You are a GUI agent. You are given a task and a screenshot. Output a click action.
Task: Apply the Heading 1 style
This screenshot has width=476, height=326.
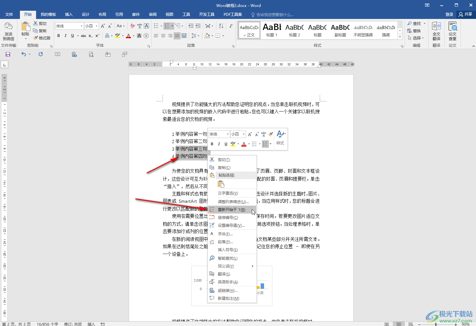coord(272,30)
